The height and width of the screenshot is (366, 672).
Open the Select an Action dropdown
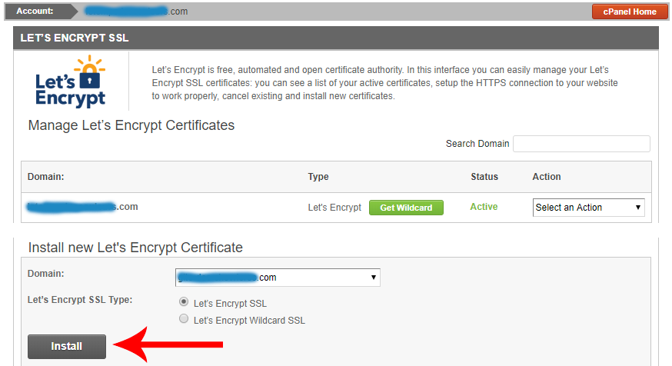click(588, 208)
